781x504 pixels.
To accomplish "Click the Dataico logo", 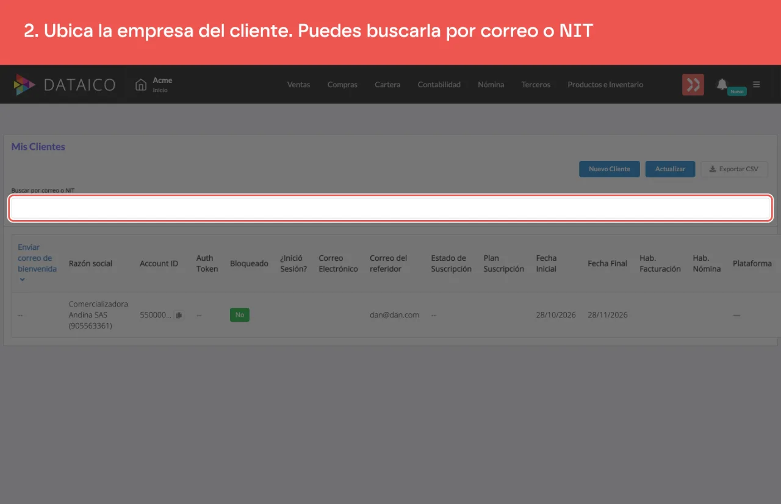I will pyautogui.click(x=65, y=85).
